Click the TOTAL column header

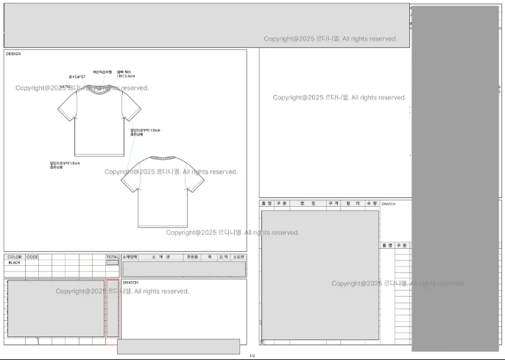113,257
